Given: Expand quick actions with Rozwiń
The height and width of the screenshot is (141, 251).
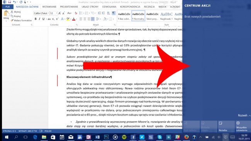Looking at the screenshot, I should click(244, 116).
